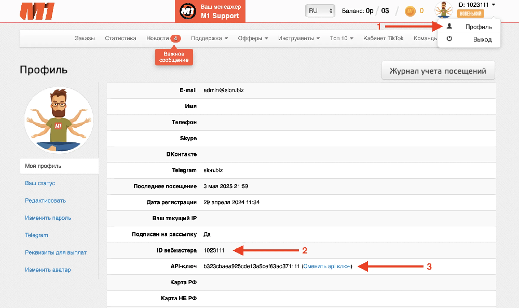Open the RU language selector
This screenshot has height=308, width=519.
click(320, 10)
